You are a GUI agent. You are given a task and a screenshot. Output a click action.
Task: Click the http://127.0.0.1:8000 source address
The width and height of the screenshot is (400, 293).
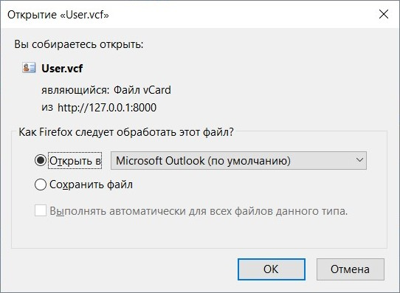[x=107, y=107]
